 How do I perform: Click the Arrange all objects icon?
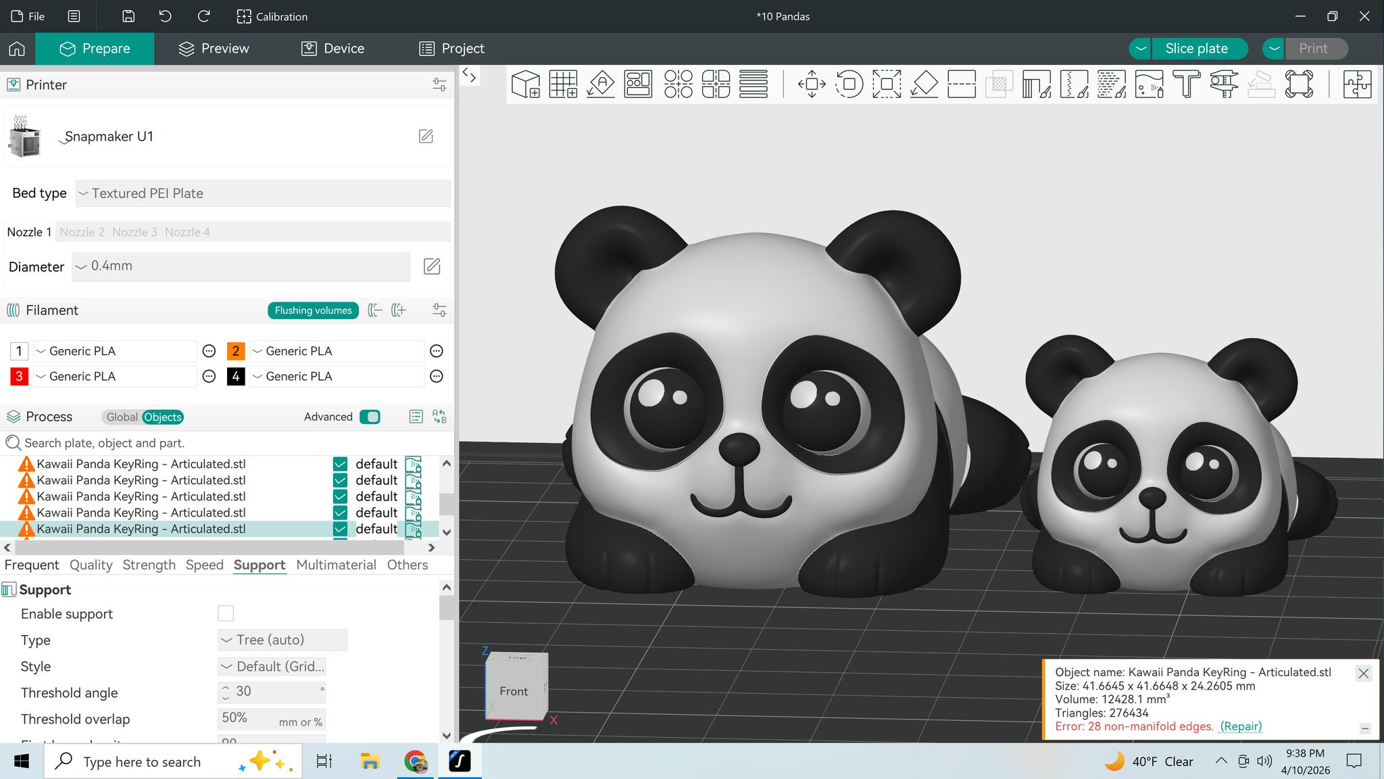638,85
